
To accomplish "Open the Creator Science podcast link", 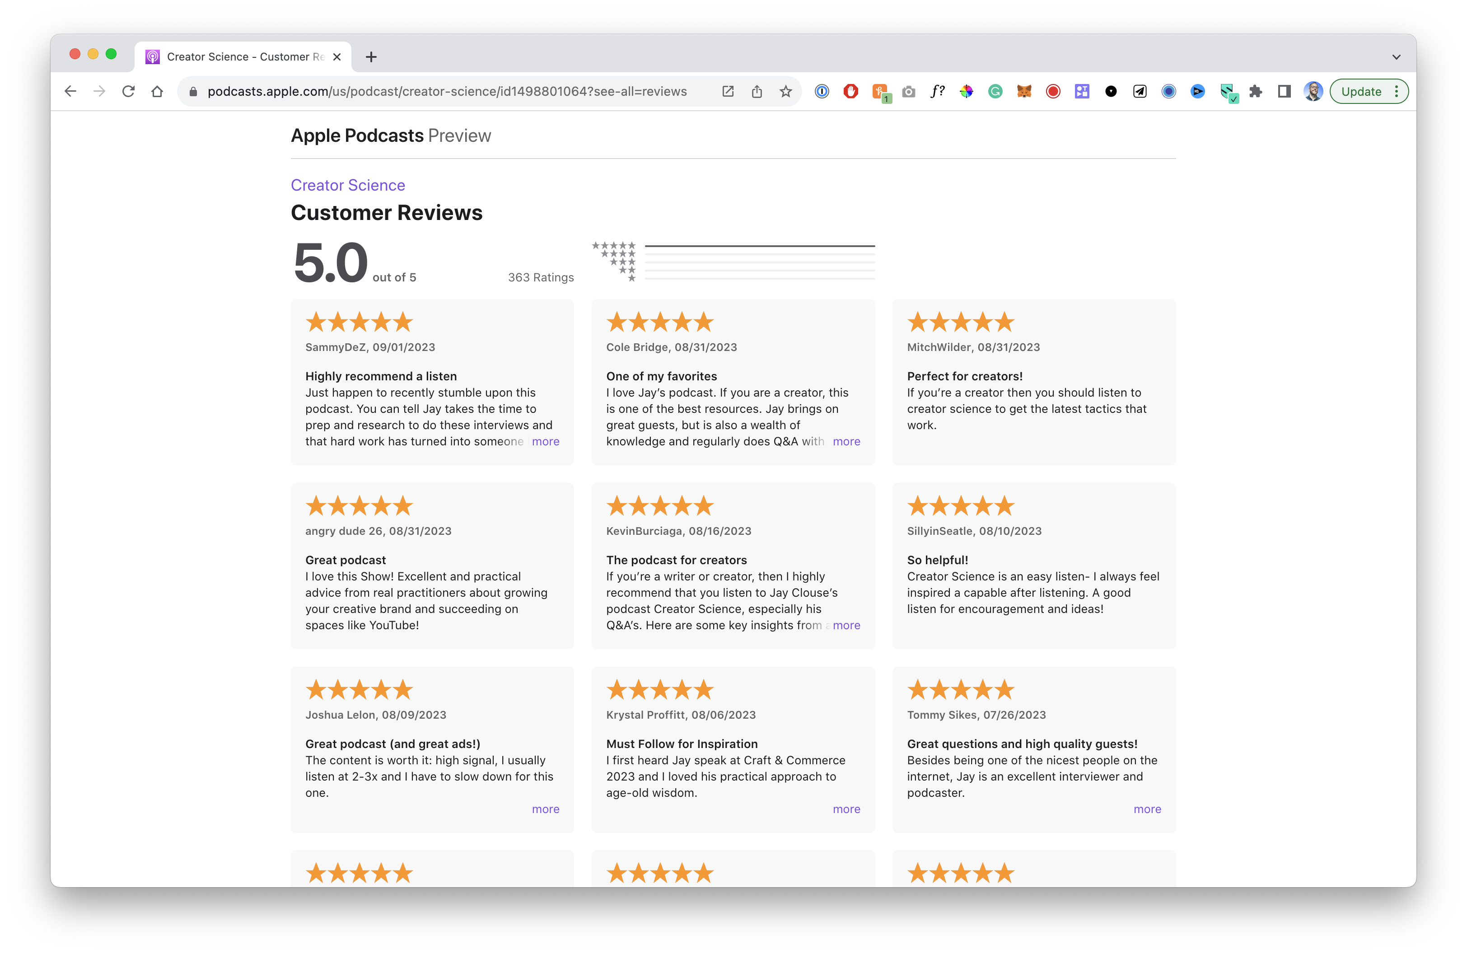I will 348,185.
